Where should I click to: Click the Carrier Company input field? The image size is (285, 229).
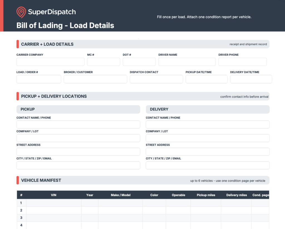click(50, 62)
